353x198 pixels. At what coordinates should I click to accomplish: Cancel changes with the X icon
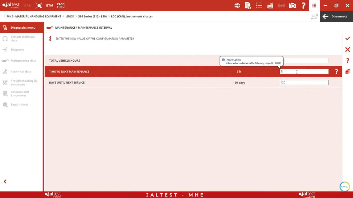point(348,49)
